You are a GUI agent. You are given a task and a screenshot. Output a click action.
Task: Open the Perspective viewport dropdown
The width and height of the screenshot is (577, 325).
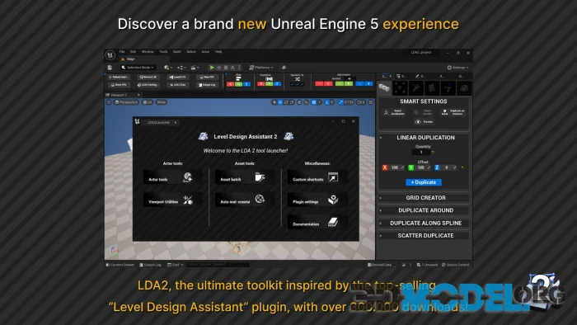point(126,102)
